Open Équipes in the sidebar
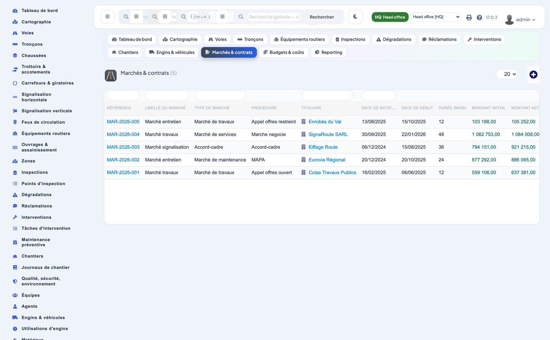The image size is (550, 340). (x=30, y=296)
